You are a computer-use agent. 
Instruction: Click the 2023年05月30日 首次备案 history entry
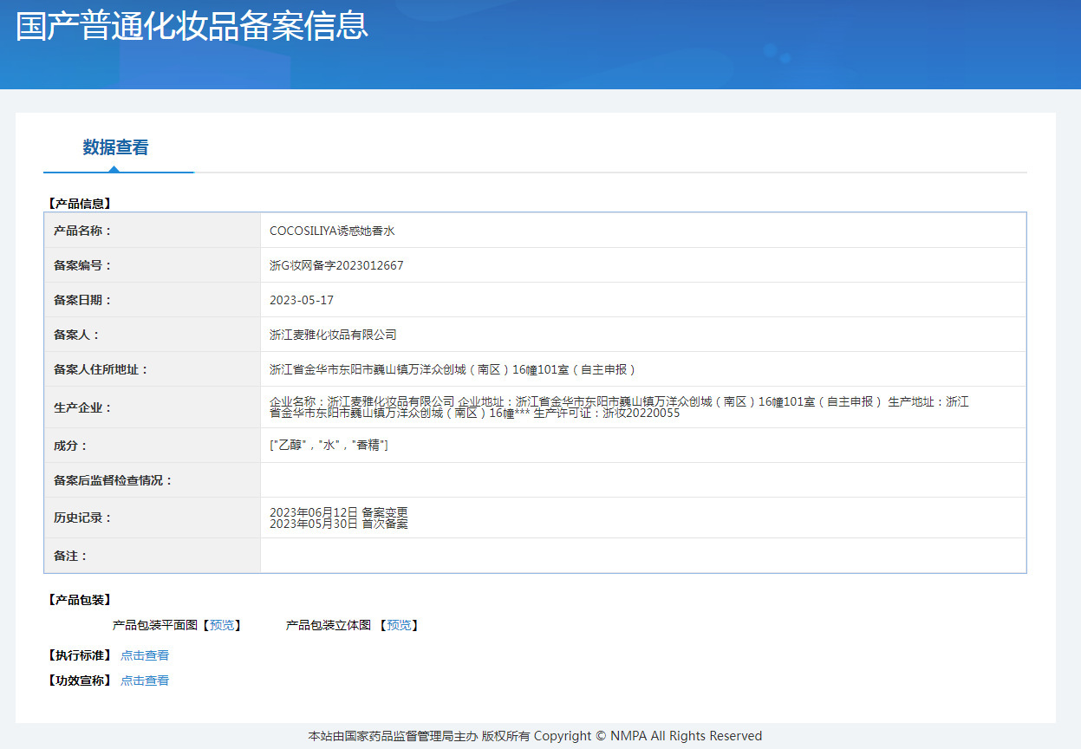click(x=339, y=524)
